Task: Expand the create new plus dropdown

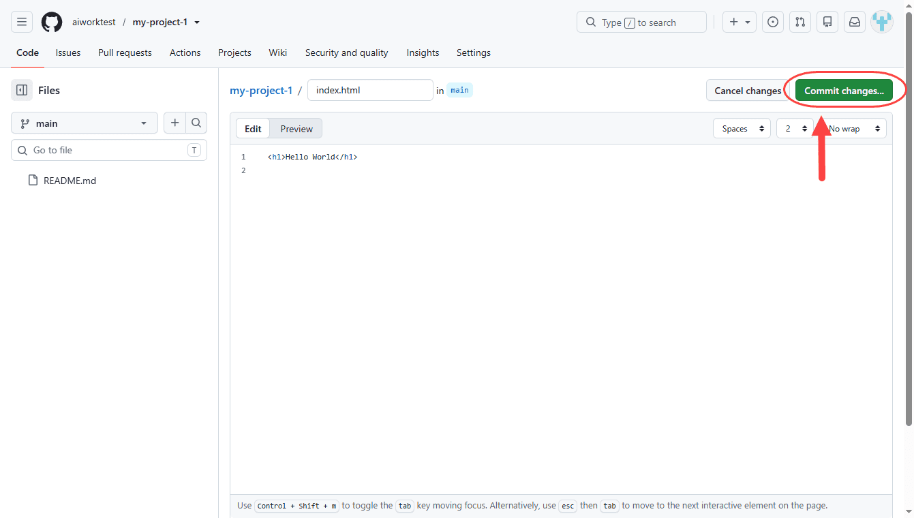Action: [740, 22]
